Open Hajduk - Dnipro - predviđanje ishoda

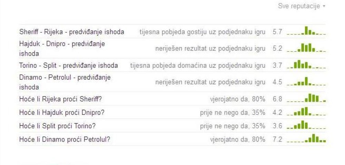click(62, 48)
